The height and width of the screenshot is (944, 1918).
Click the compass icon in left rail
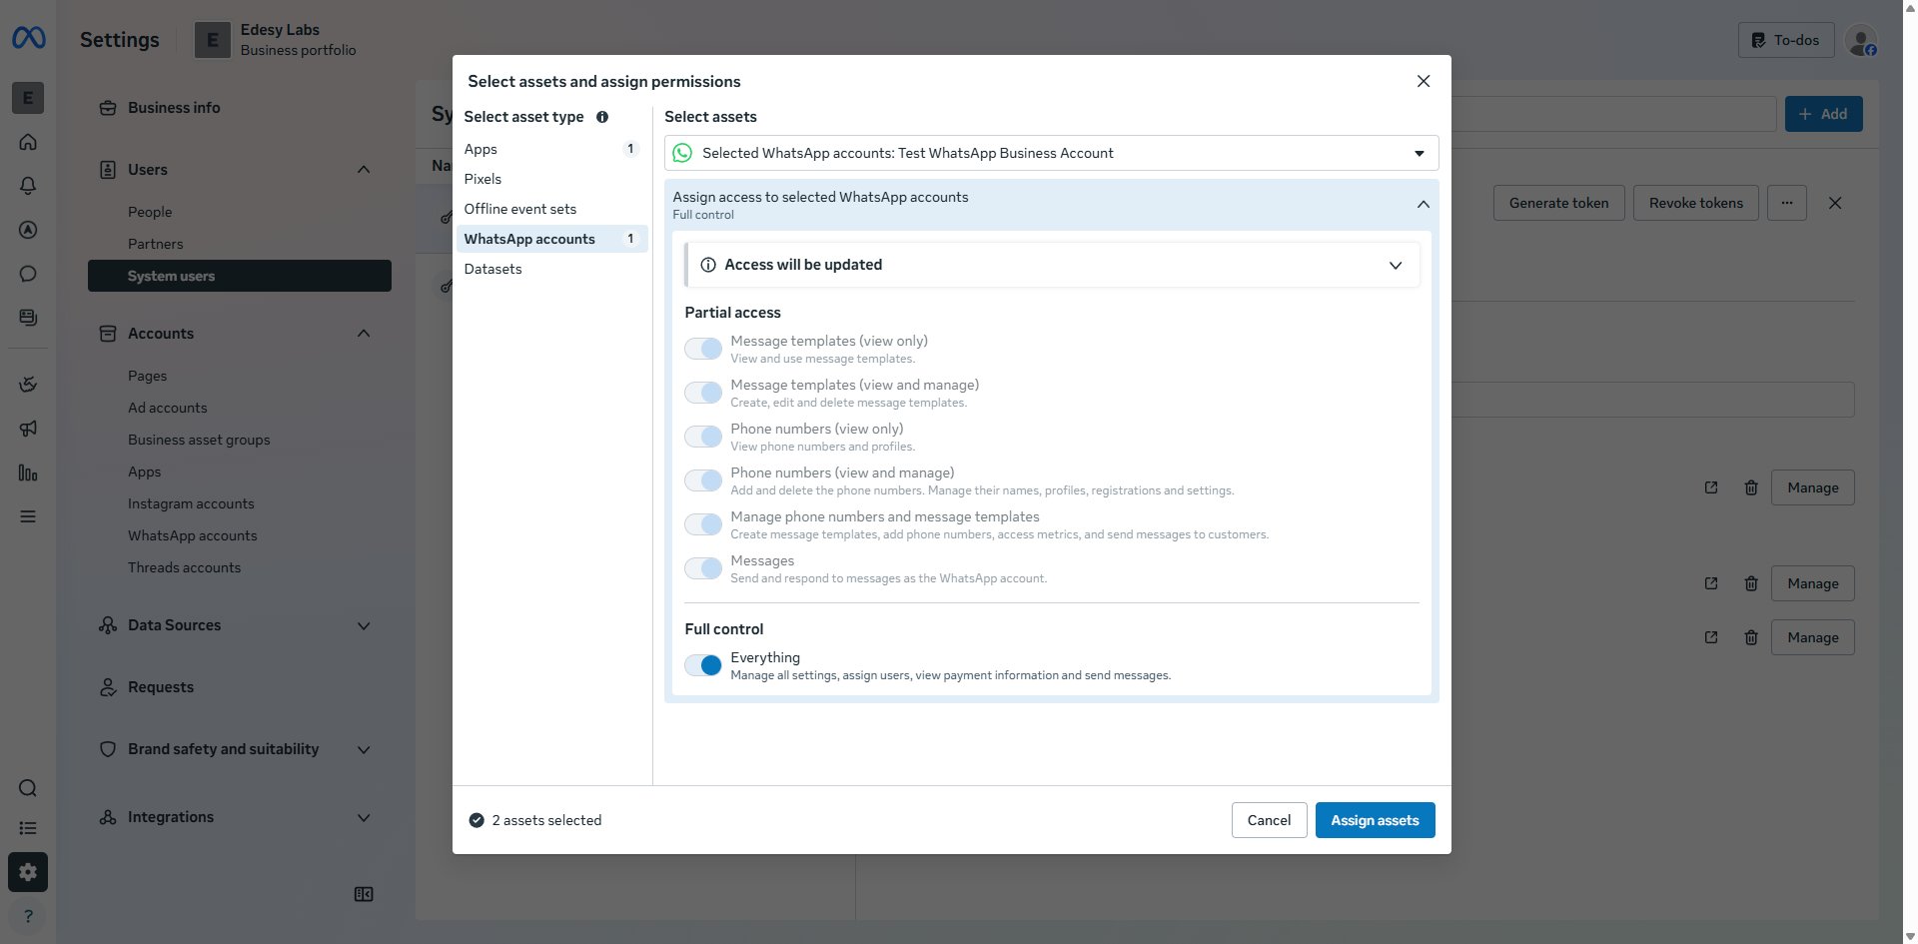click(28, 230)
